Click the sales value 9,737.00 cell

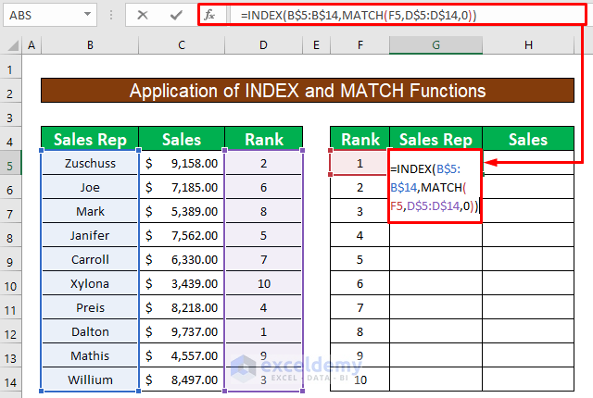pos(182,331)
